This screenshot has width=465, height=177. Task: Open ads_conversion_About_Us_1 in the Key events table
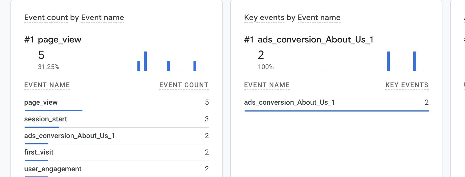click(289, 102)
